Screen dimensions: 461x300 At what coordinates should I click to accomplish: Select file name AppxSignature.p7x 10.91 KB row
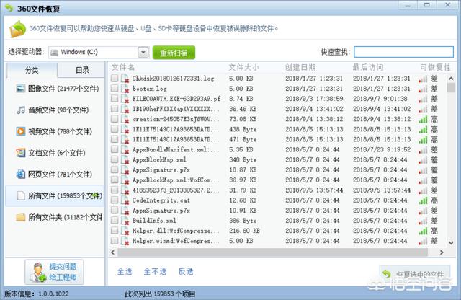[161, 211]
